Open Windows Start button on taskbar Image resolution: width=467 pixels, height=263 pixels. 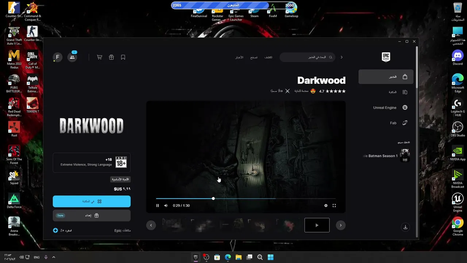click(270, 257)
